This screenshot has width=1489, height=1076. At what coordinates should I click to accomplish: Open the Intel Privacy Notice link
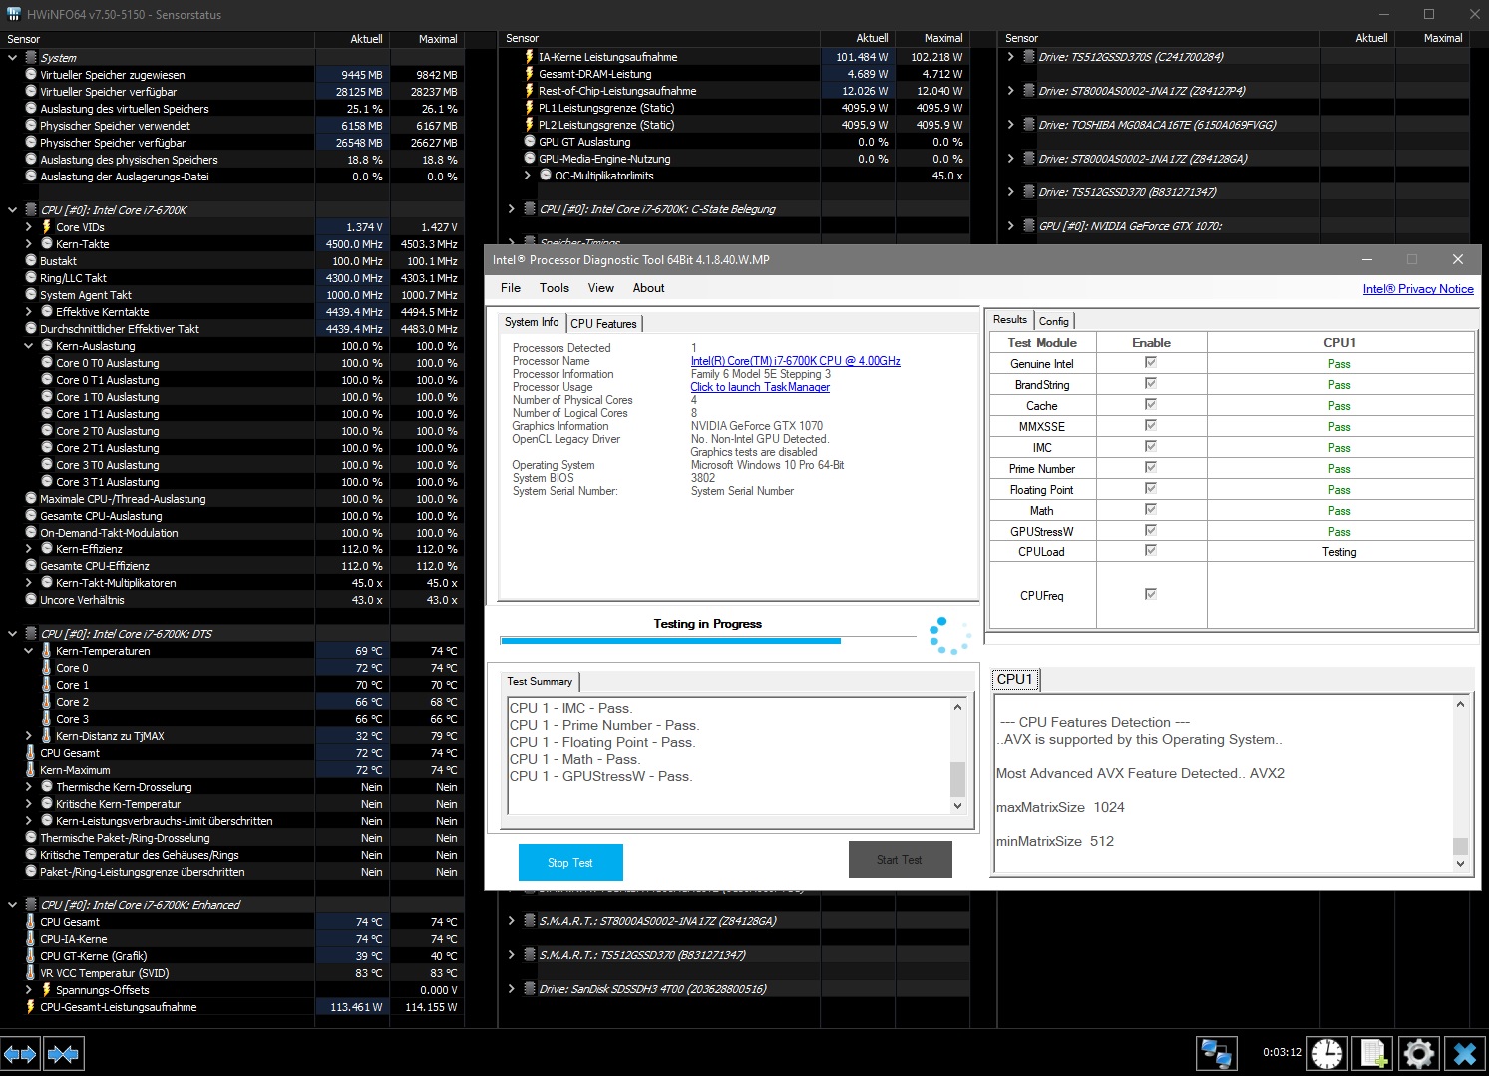(x=1418, y=289)
